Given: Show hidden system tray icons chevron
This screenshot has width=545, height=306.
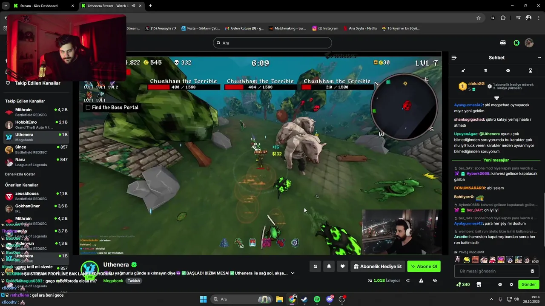Looking at the screenshot, I should pyautogui.click(x=491, y=299).
